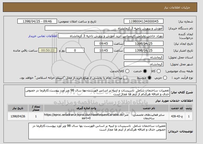The height and width of the screenshot is (144, 203).
Task: Click the validity time field 10:45
Action: [x=104, y=50]
